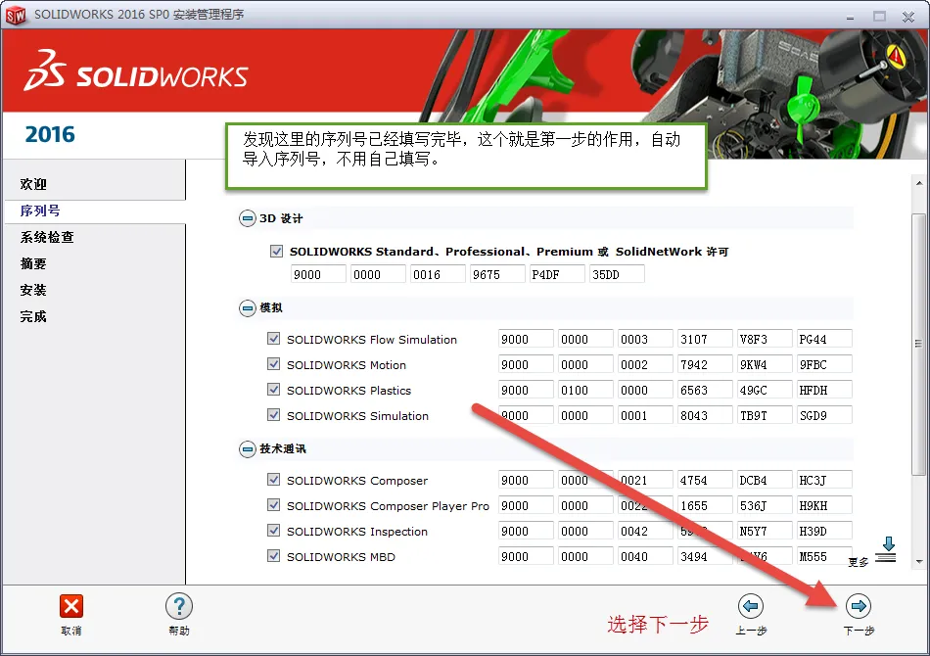This screenshot has height=656, width=930.
Task: Toggle SOLIDWORKS Motion checkbox
Action: point(273,364)
